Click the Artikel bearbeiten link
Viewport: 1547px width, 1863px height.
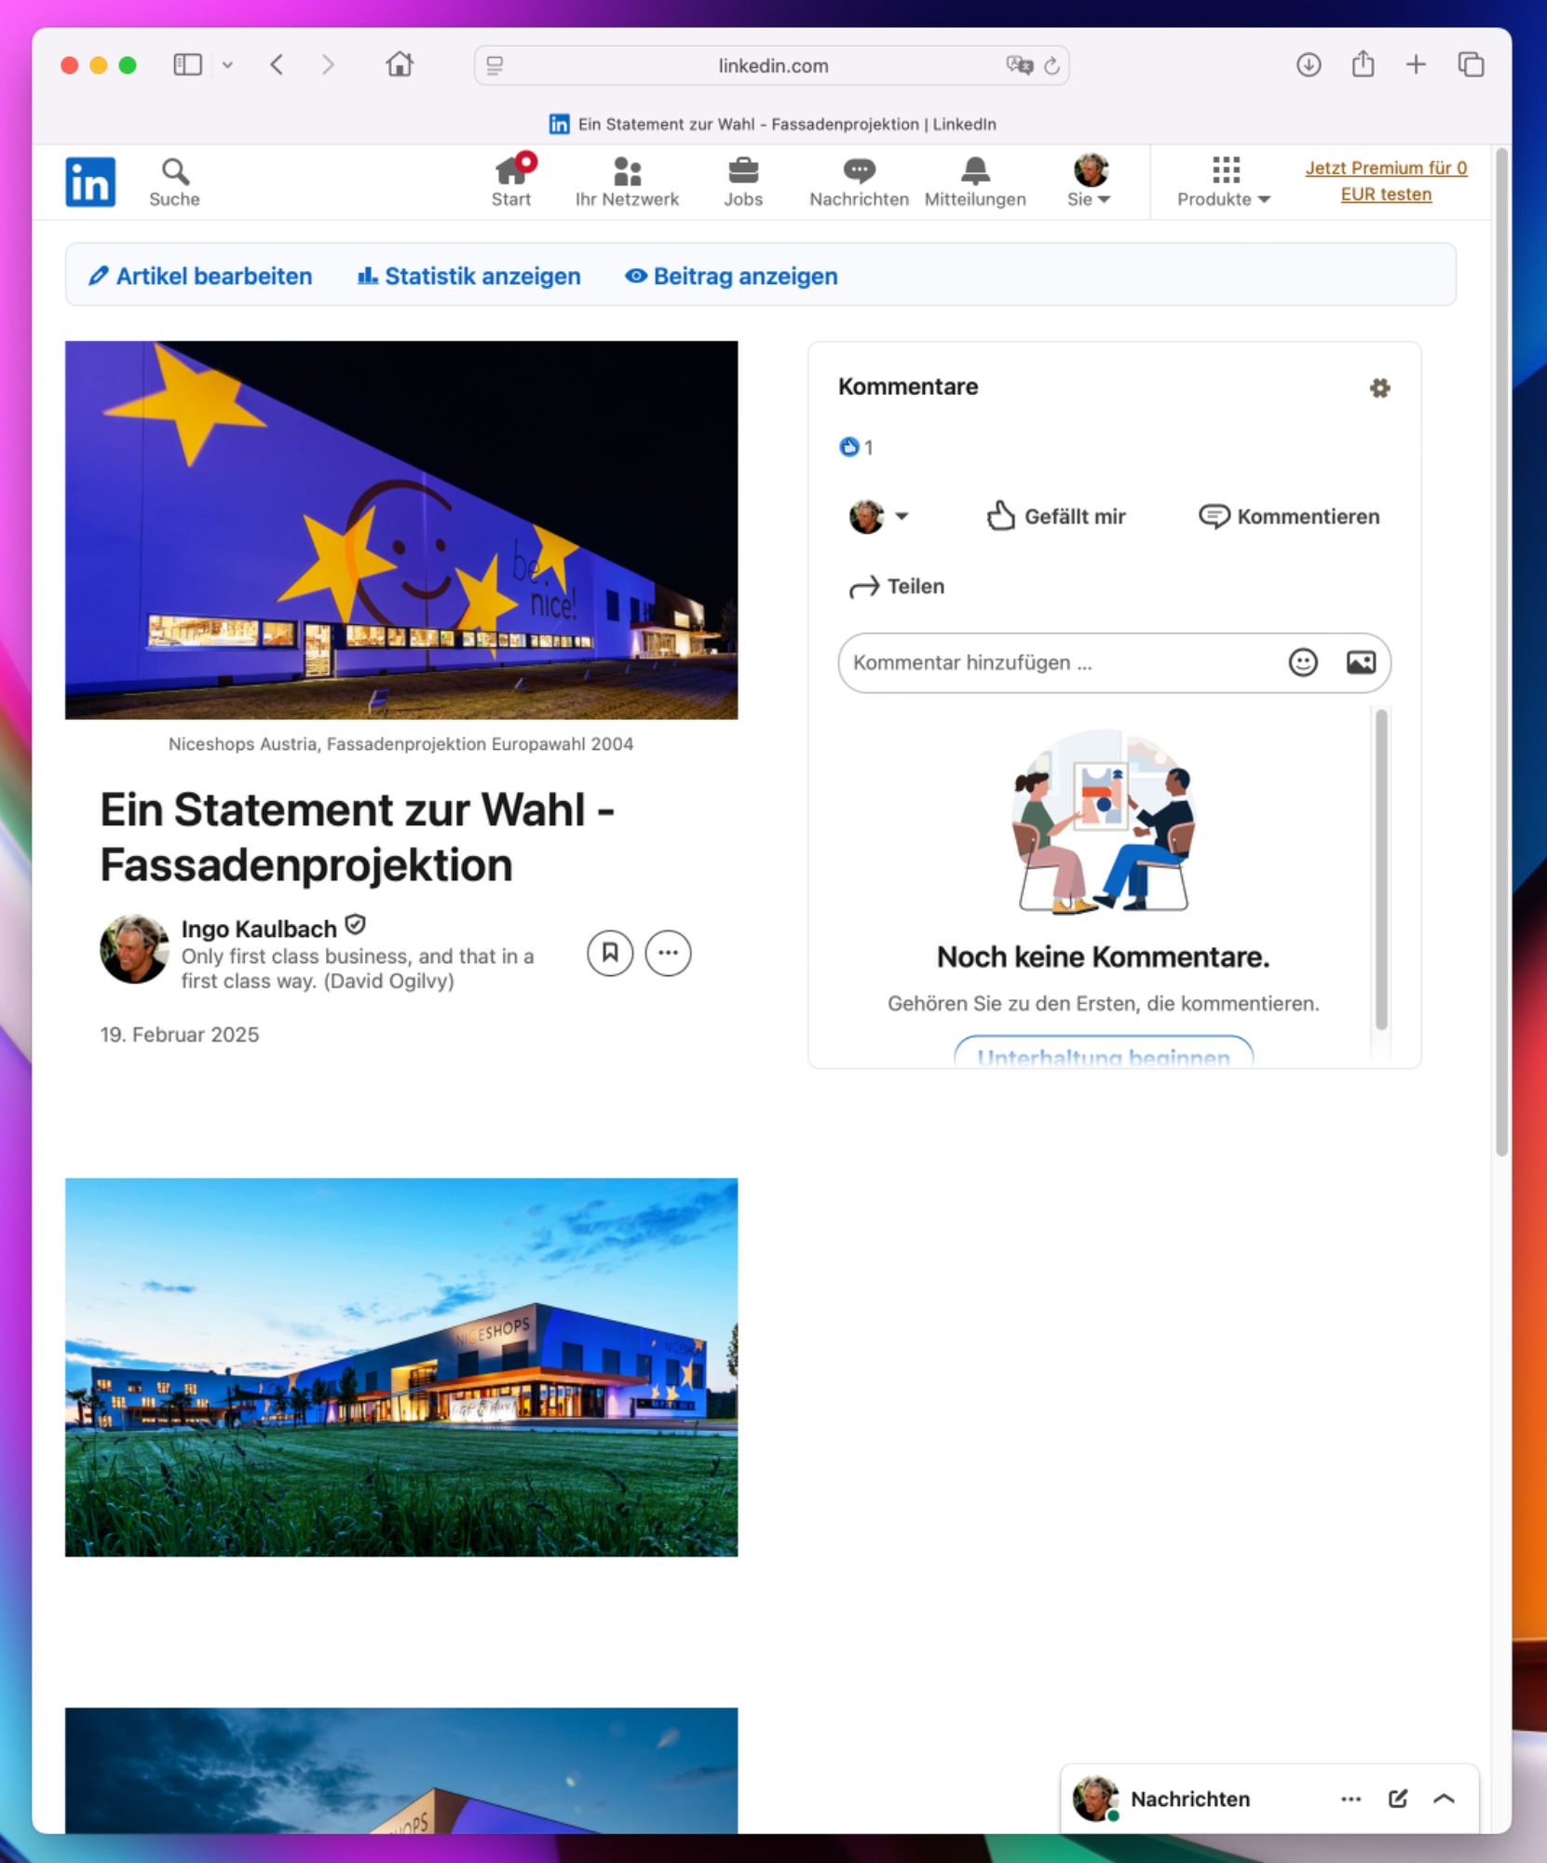(x=200, y=277)
